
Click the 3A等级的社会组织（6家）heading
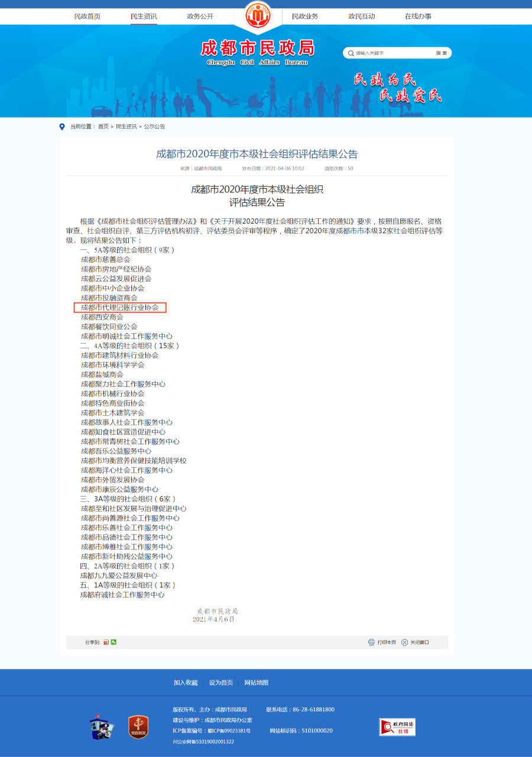[128, 499]
